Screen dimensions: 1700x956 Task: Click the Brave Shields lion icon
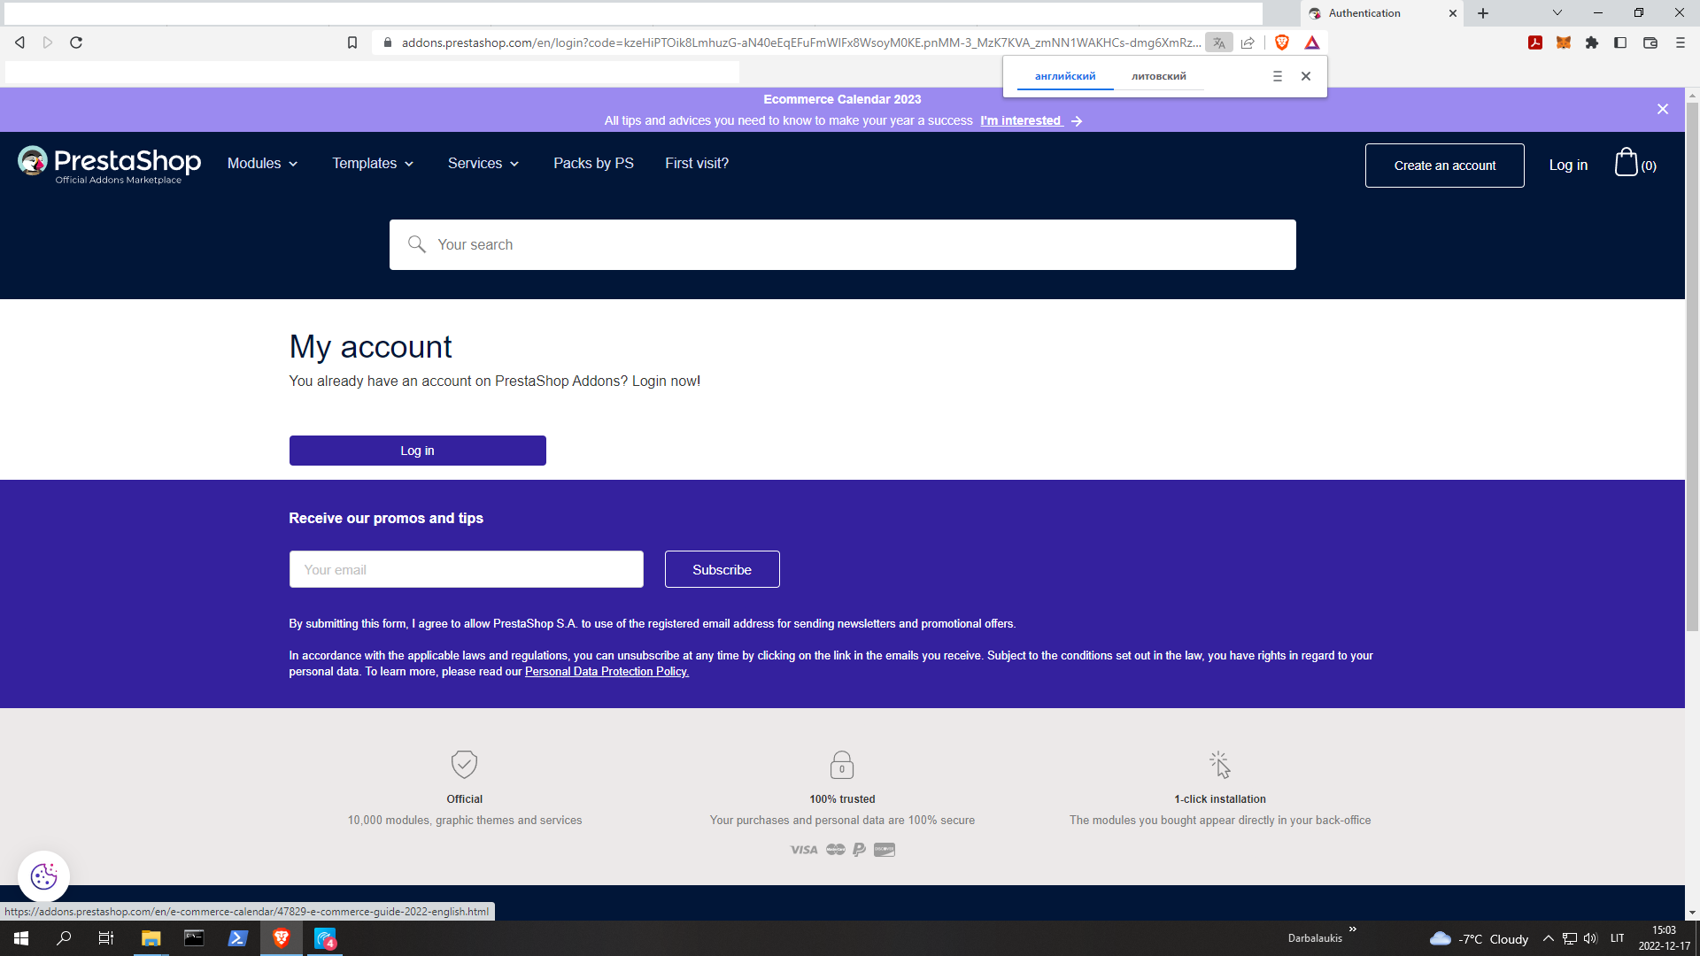(x=1282, y=42)
